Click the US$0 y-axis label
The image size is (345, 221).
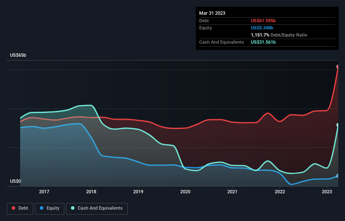(x=16, y=181)
